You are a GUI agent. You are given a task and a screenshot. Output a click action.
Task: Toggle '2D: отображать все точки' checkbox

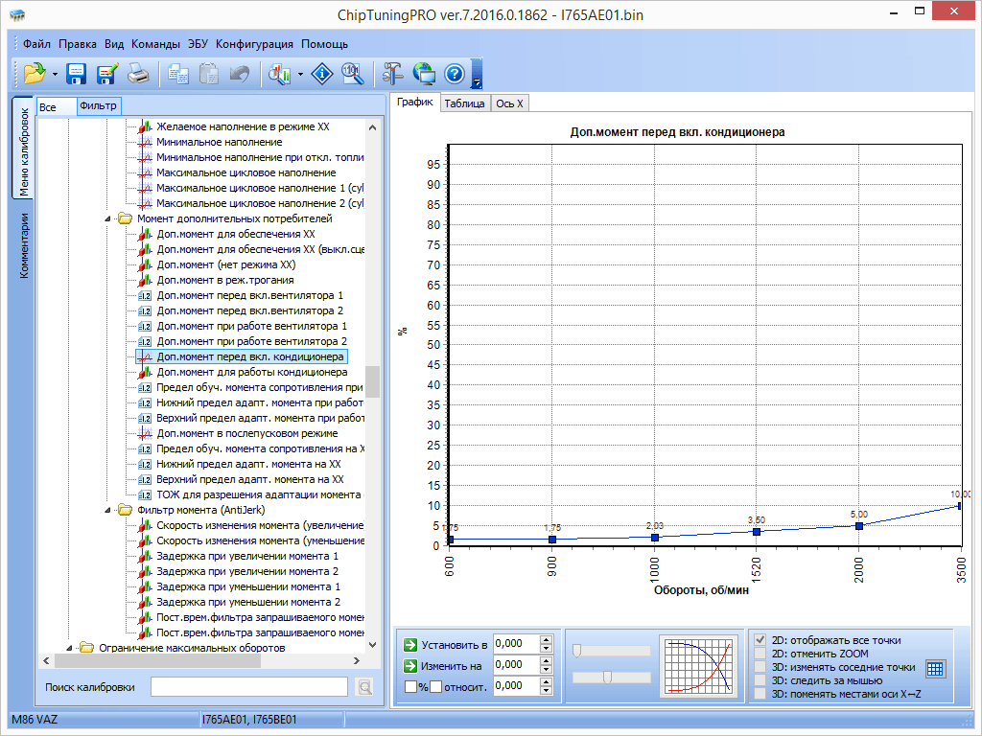click(x=760, y=640)
